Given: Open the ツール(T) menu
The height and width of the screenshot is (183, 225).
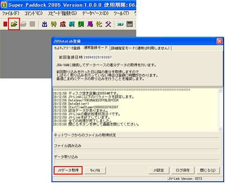Looking at the screenshot, I should [121, 14].
